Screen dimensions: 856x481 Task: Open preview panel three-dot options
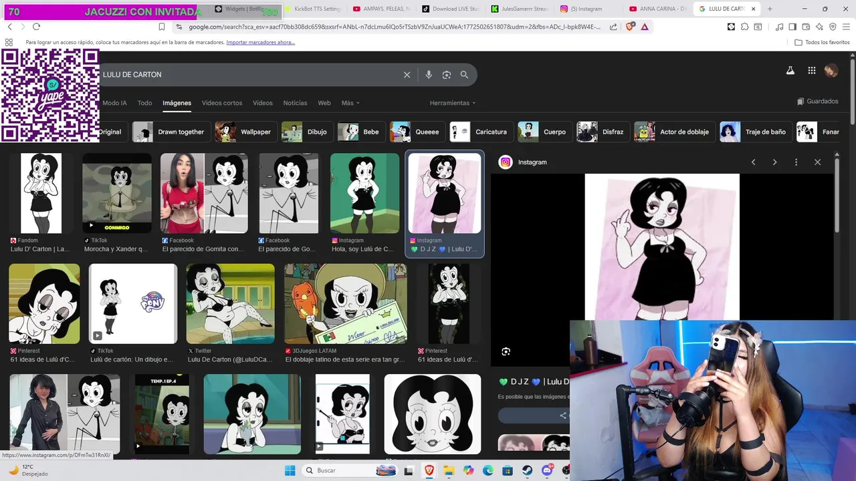click(x=796, y=162)
